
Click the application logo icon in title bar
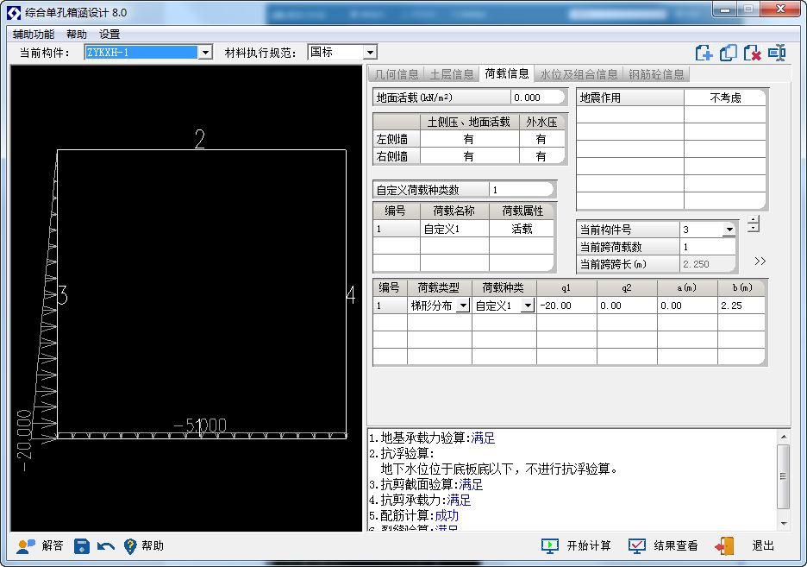[14, 13]
